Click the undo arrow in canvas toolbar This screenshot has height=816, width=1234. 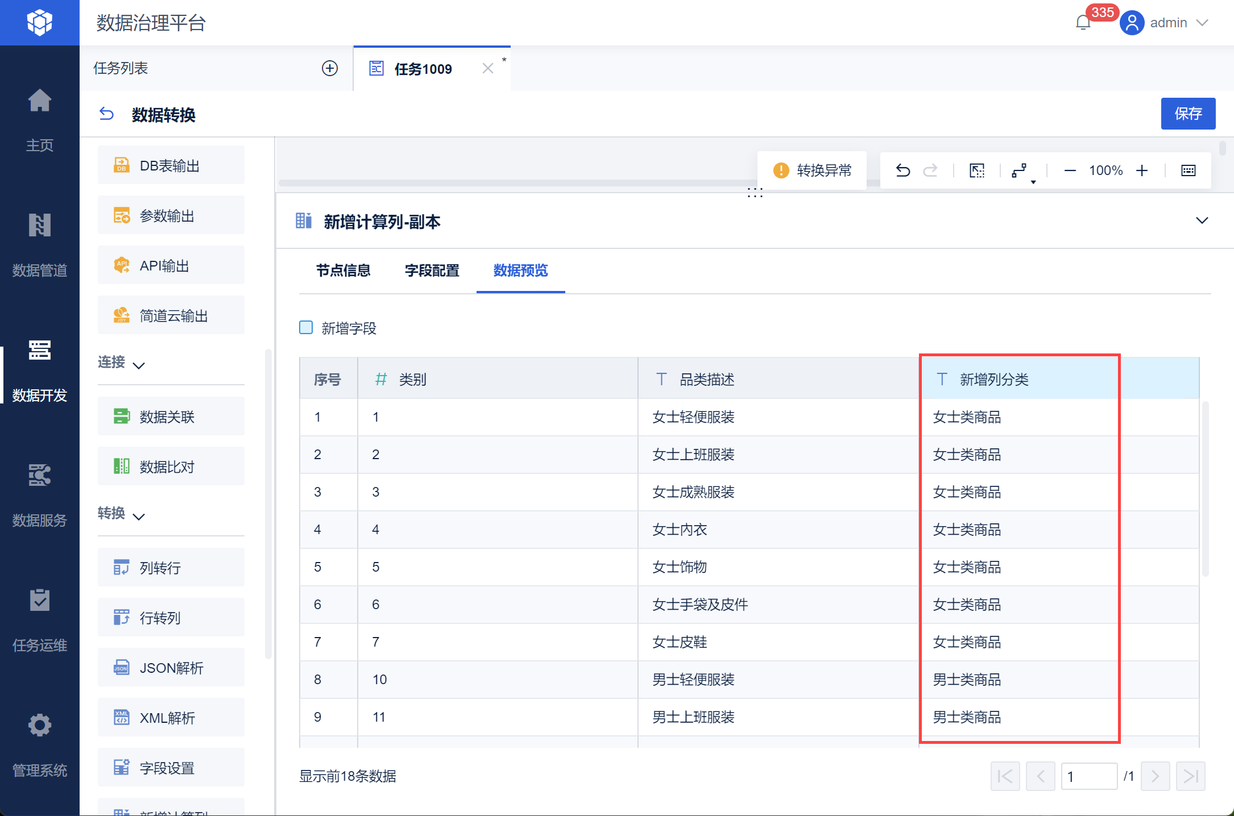(x=902, y=170)
